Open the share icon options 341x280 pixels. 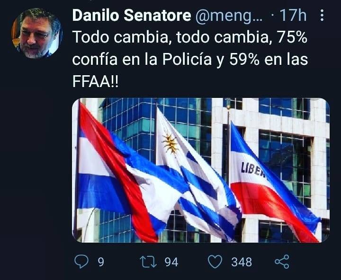(x=282, y=262)
